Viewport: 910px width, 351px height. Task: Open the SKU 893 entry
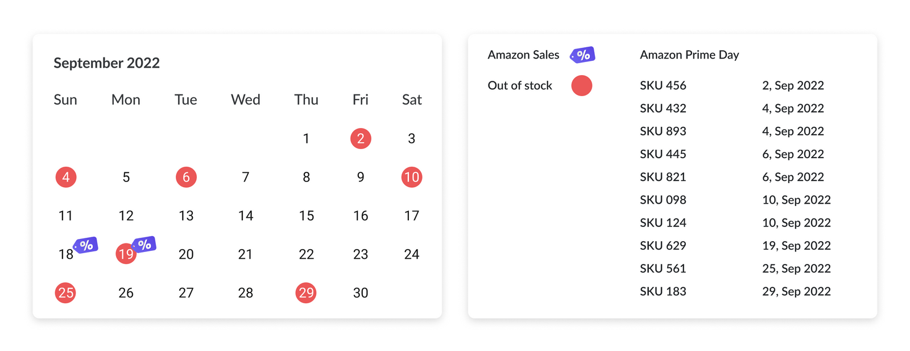(x=663, y=131)
